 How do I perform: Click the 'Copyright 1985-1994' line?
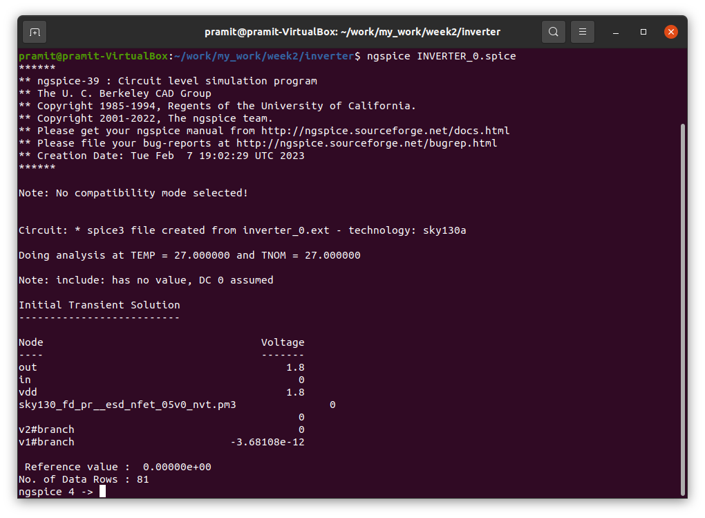[x=217, y=107]
